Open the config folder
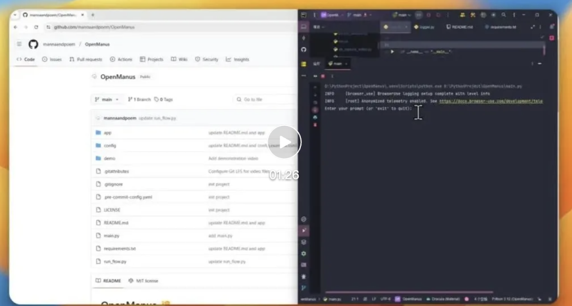The width and height of the screenshot is (572, 306). pos(110,146)
